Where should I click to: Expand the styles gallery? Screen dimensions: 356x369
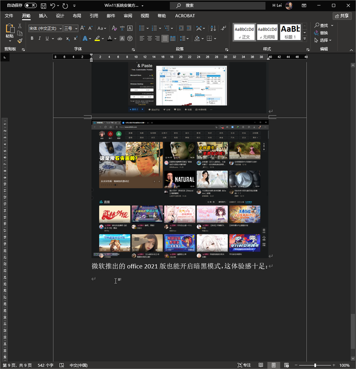(305, 38)
